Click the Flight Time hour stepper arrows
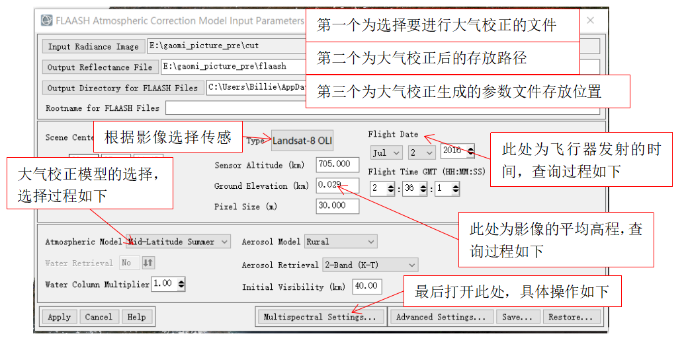The width and height of the screenshot is (684, 342). pyautogui.click(x=391, y=189)
